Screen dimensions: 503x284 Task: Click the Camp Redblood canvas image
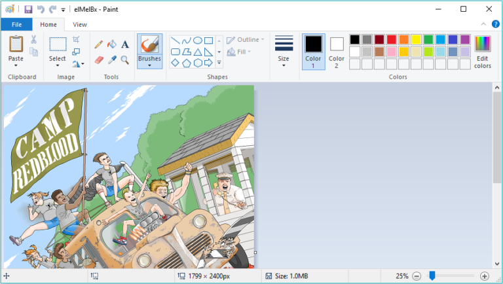coord(129,177)
